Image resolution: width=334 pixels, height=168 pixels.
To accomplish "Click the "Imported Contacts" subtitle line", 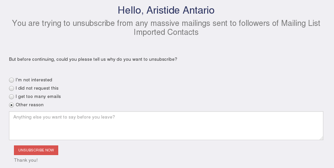I will (x=166, y=32).
